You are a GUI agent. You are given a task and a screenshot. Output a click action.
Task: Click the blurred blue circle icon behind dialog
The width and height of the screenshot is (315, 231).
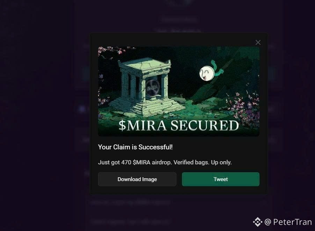point(82,109)
